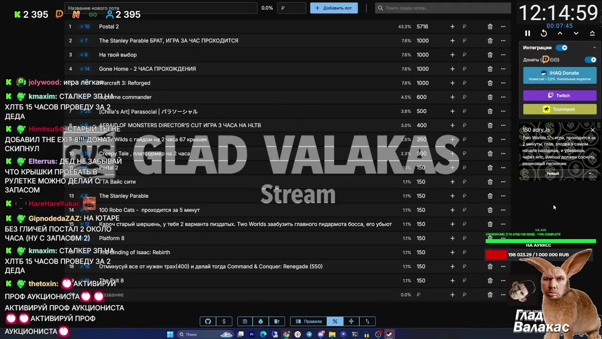Open the GitHub link icon
Image resolution: width=602 pixels, height=339 pixels.
208,322
